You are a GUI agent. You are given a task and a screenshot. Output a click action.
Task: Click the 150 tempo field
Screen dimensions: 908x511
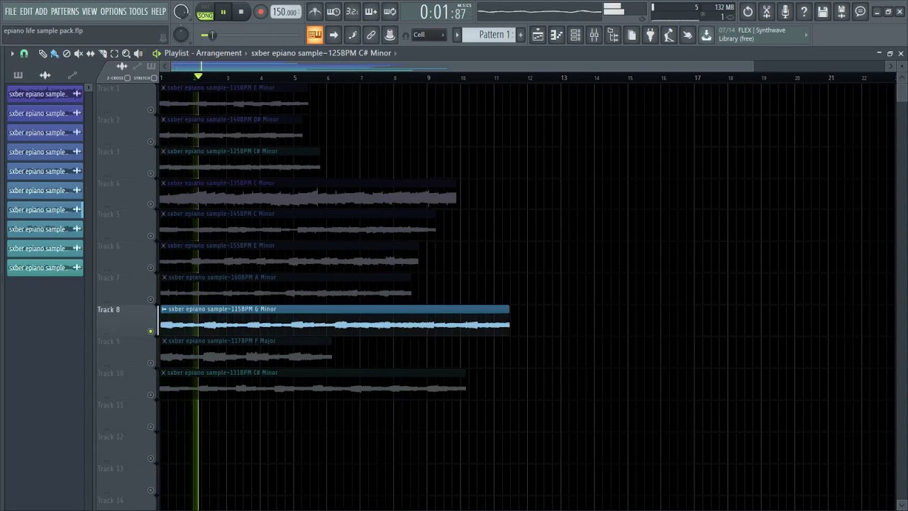(x=285, y=12)
